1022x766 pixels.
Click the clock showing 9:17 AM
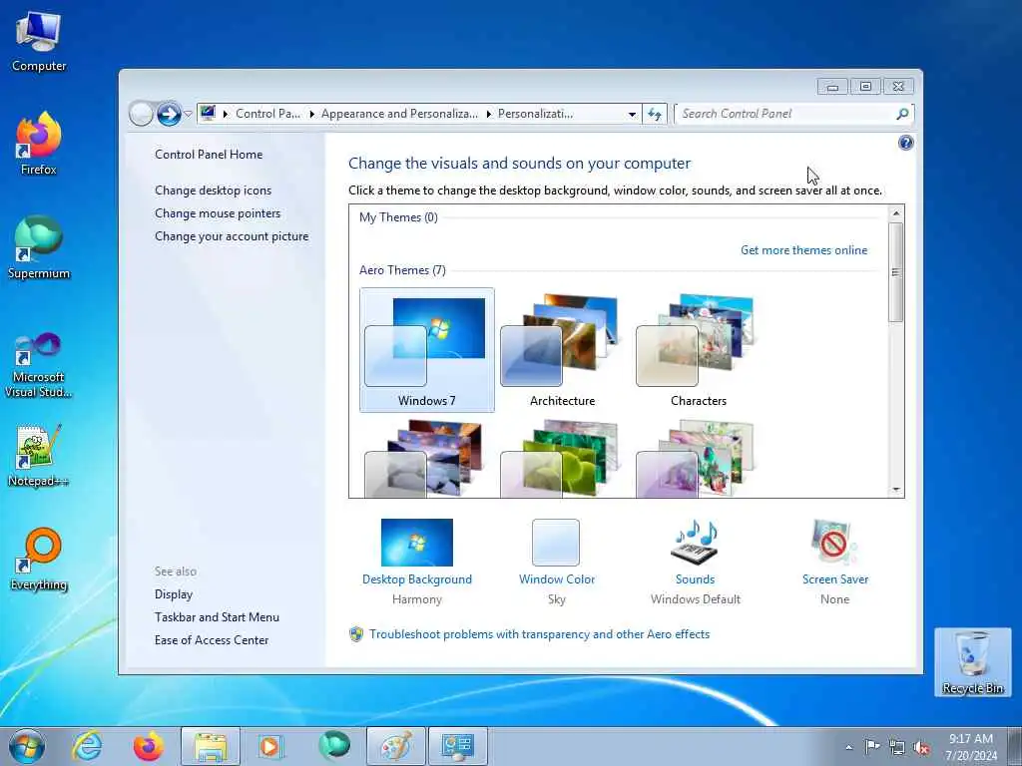971,746
